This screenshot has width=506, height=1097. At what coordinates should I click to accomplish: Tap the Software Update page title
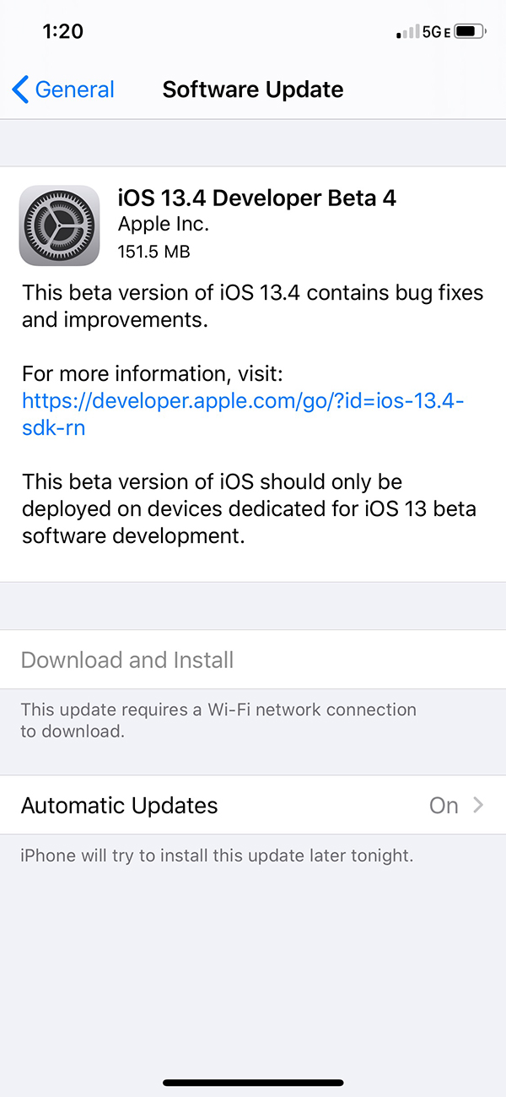pos(253,90)
